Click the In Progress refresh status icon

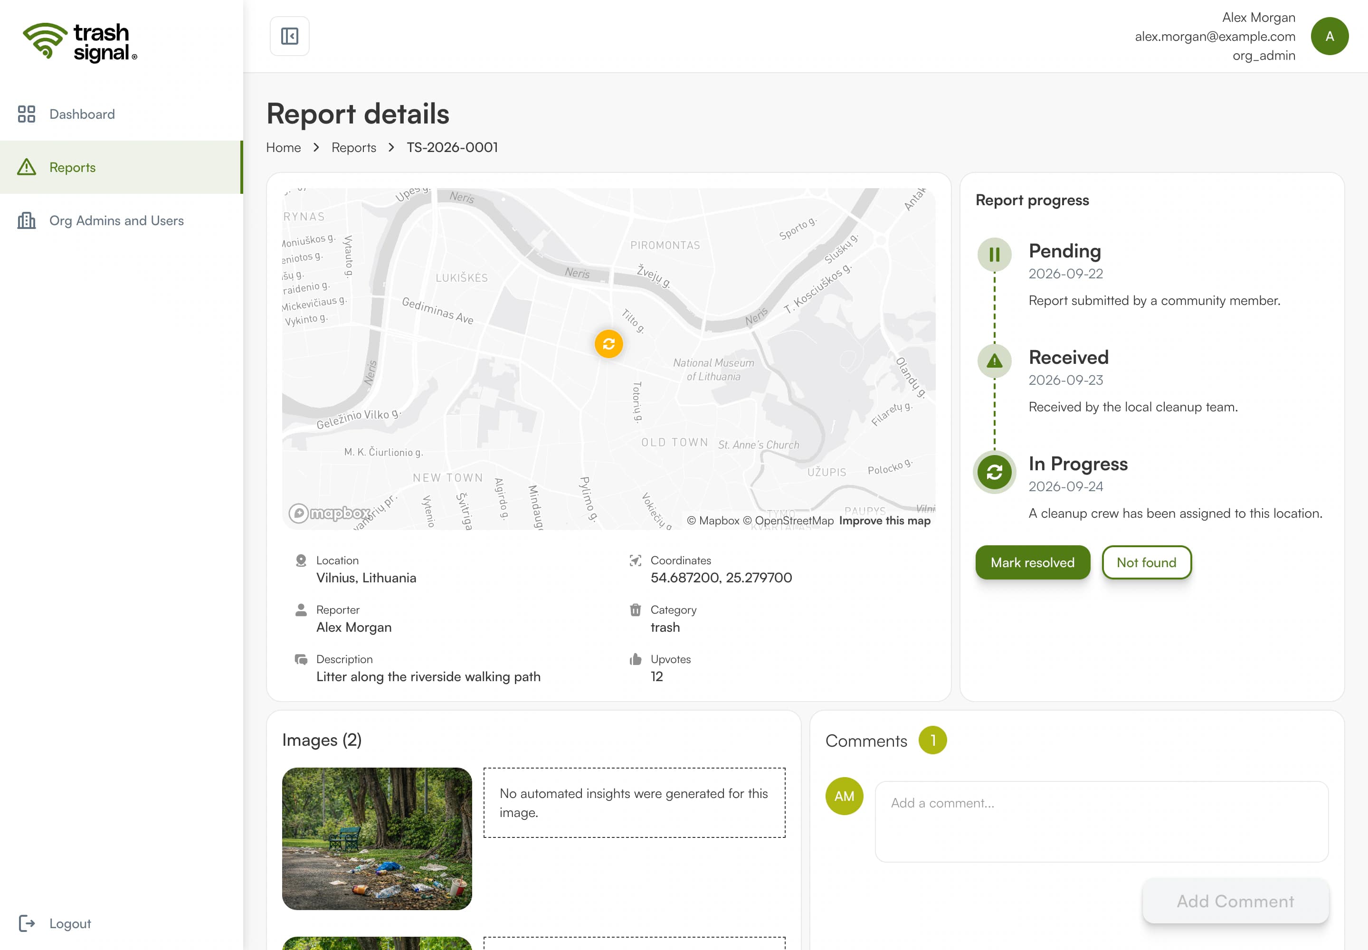tap(994, 472)
